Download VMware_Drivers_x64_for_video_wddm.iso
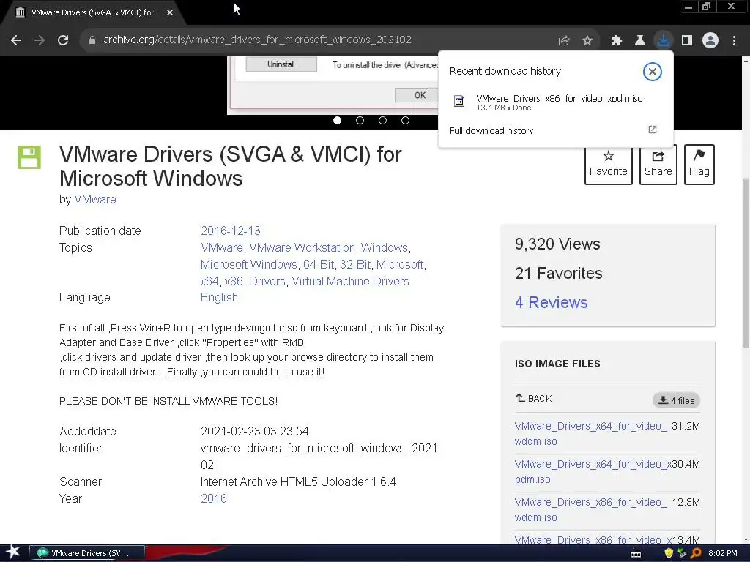750x562 pixels. click(x=590, y=433)
